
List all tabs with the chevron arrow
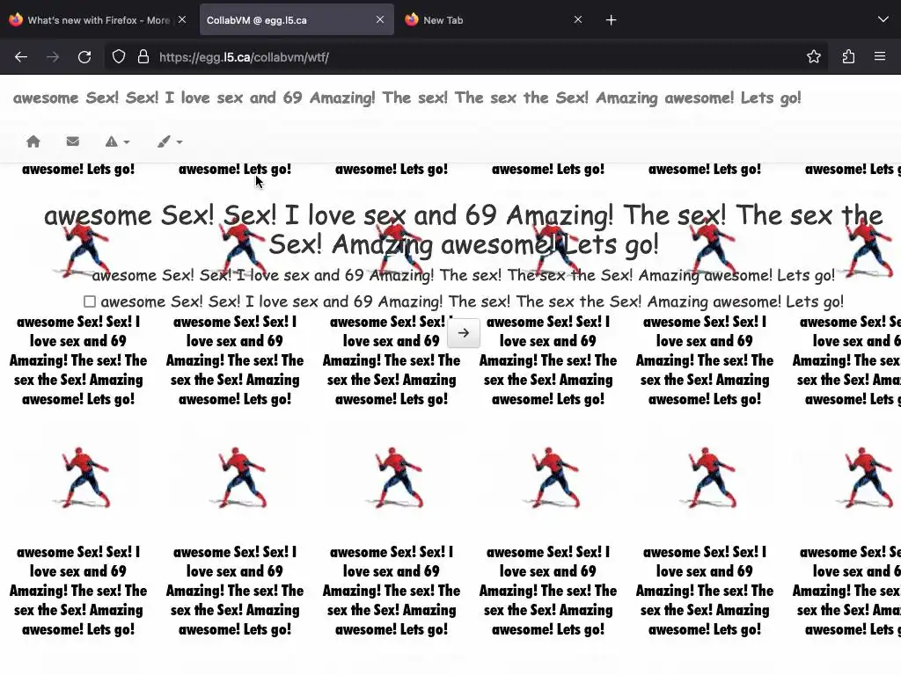point(883,19)
